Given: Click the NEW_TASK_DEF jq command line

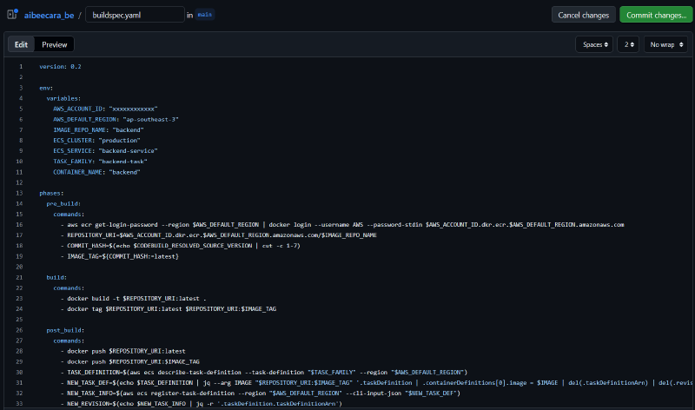Looking at the screenshot, I should pyautogui.click(x=377, y=383).
